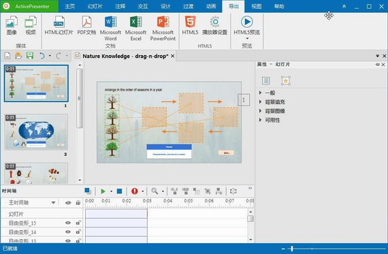Viewport: 388px width, 254px height.
Task: Expand the 背景填充 section
Action: coord(260,101)
